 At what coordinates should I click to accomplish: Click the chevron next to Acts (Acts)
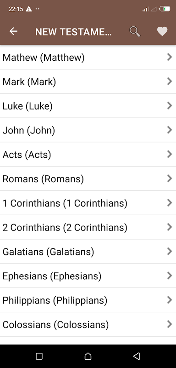(170, 154)
